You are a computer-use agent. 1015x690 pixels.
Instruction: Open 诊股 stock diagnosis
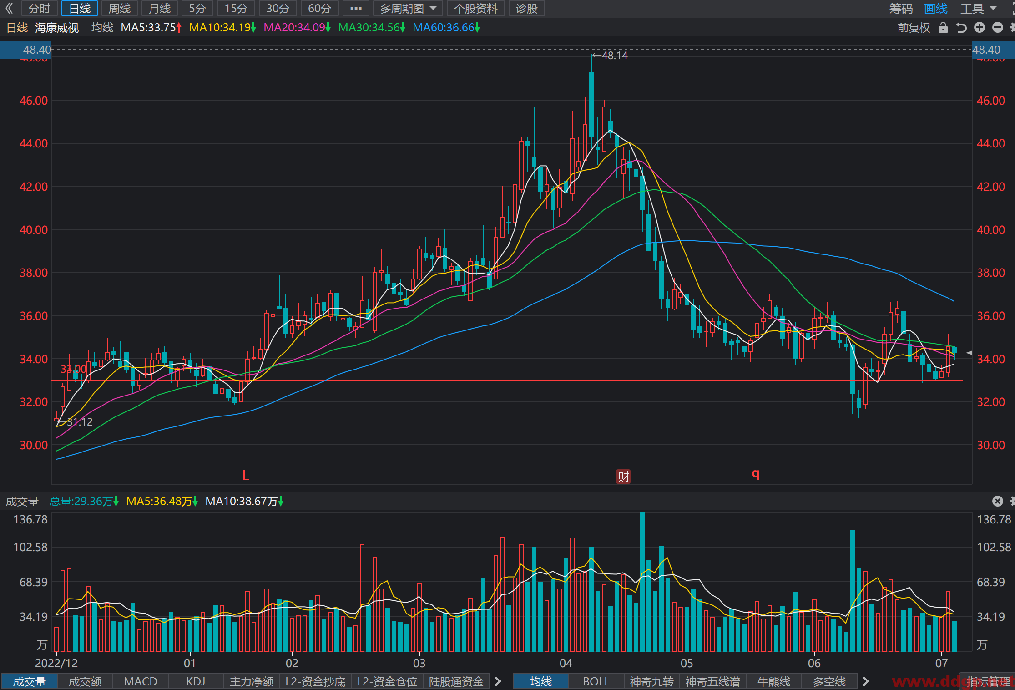tap(527, 8)
